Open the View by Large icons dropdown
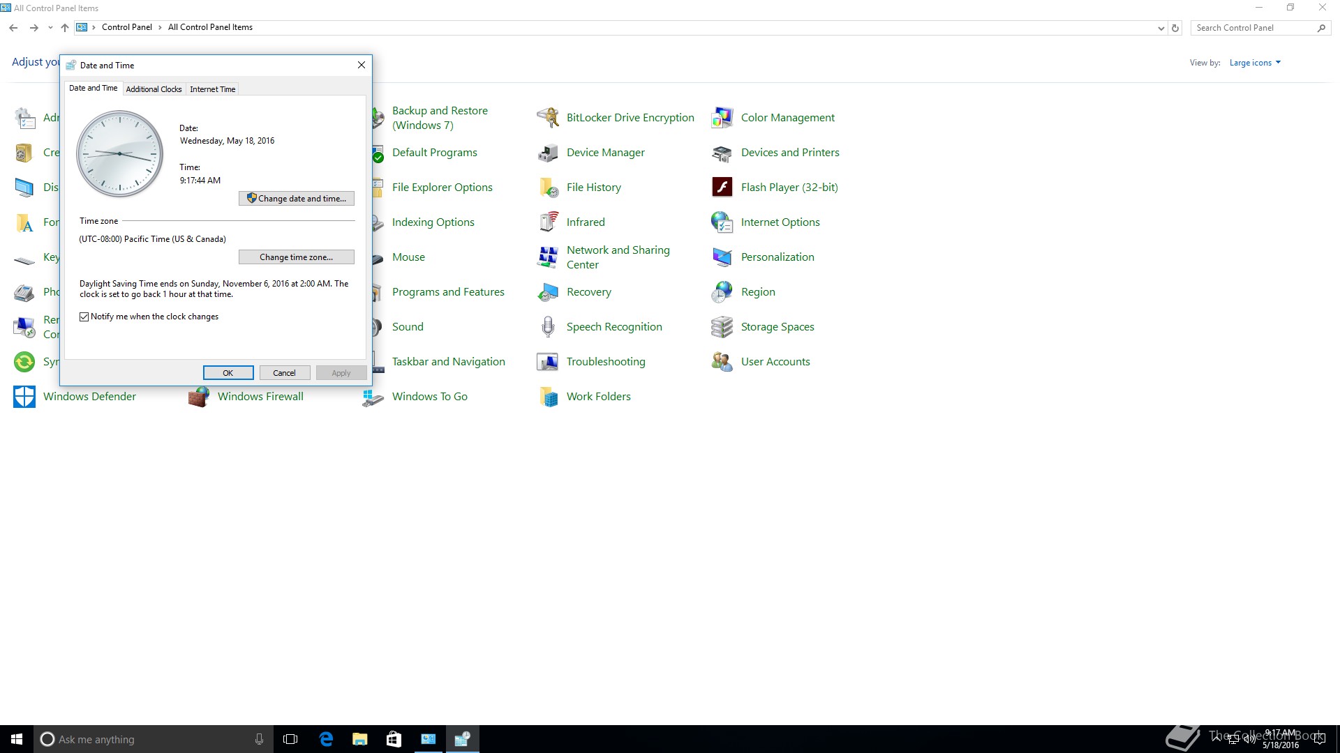The image size is (1340, 753). pos(1255,63)
